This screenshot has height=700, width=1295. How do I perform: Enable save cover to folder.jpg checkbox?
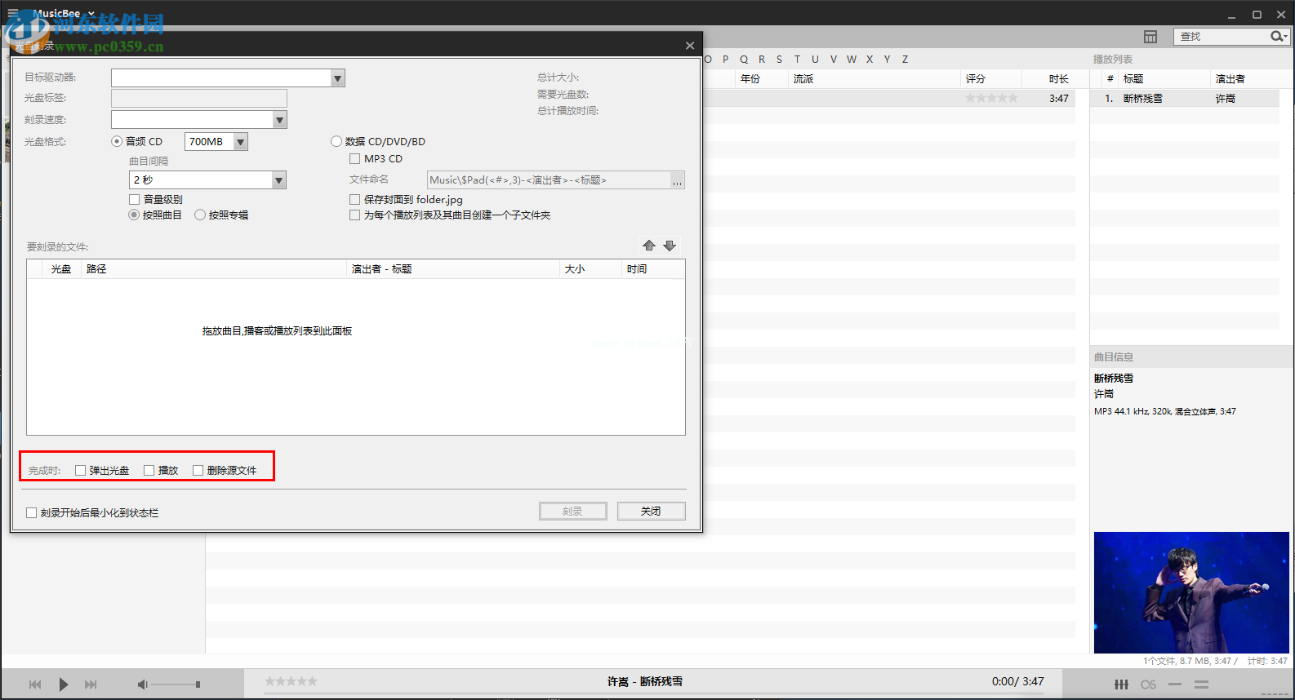click(x=355, y=199)
